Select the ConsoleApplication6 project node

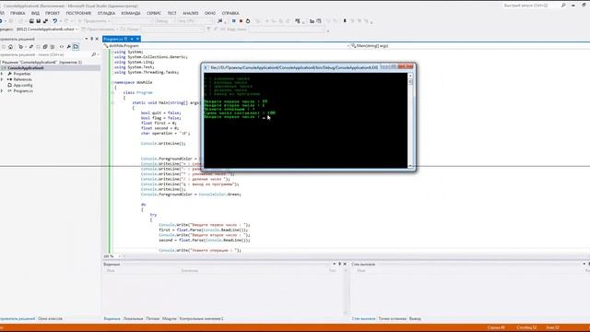pos(26,67)
